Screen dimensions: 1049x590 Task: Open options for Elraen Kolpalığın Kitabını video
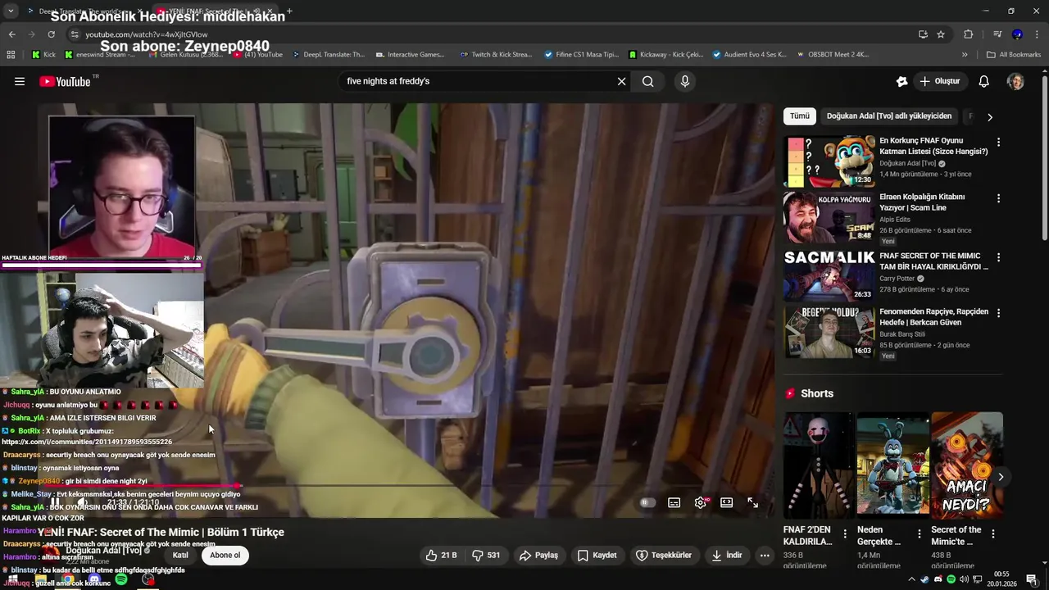pyautogui.click(x=998, y=198)
